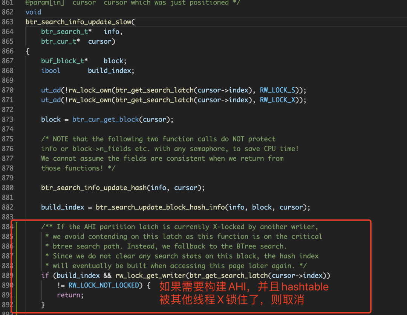This screenshot has height=315, width=407.
Task: Click the RW_LOCK_X constant
Action: [x=279, y=100]
